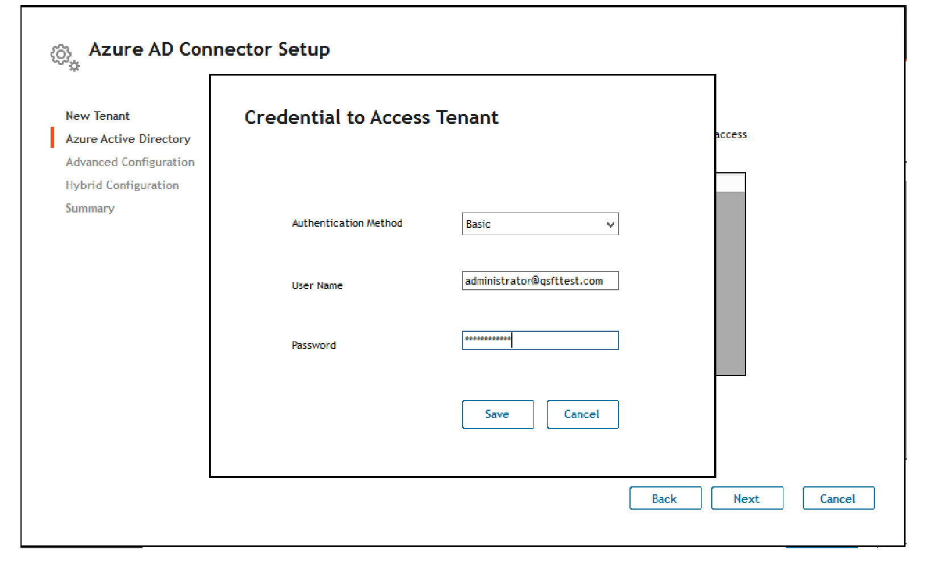926x571 pixels.
Task: Open the Advanced Configuration step
Action: [x=130, y=162]
